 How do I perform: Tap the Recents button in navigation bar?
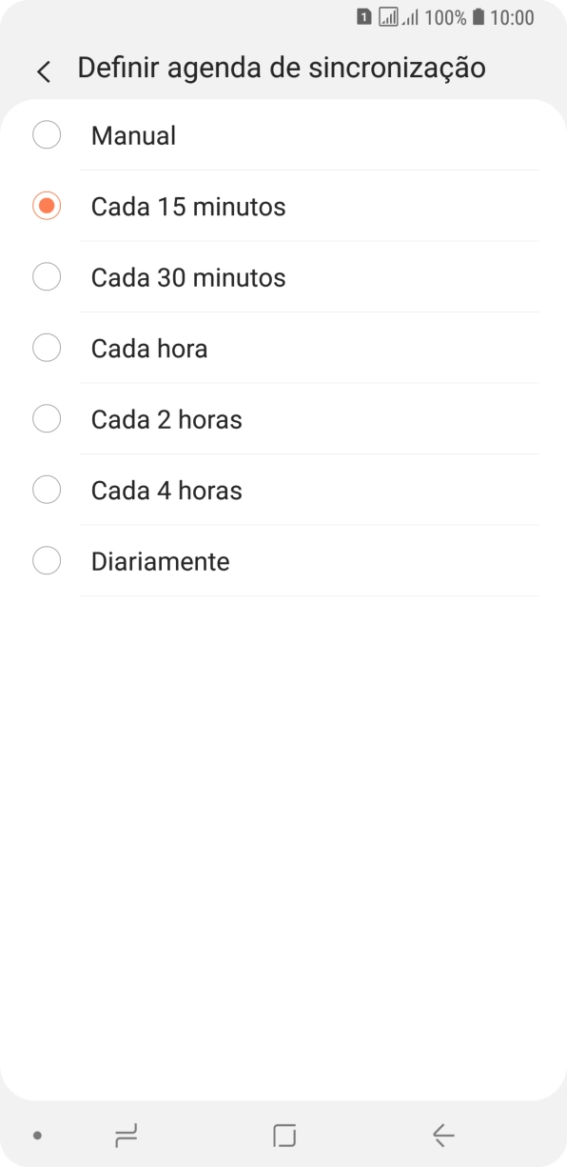pos(125,1135)
